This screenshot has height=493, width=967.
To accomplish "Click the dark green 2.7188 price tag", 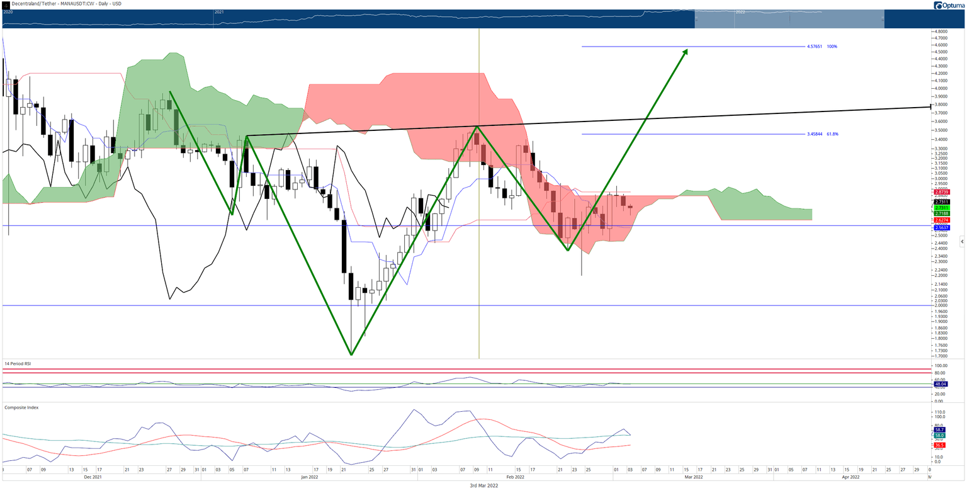I will click(x=941, y=214).
